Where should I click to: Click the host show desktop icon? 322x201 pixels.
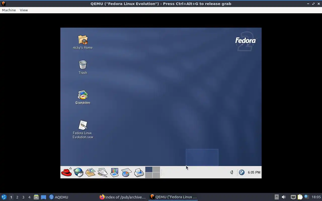point(44,197)
